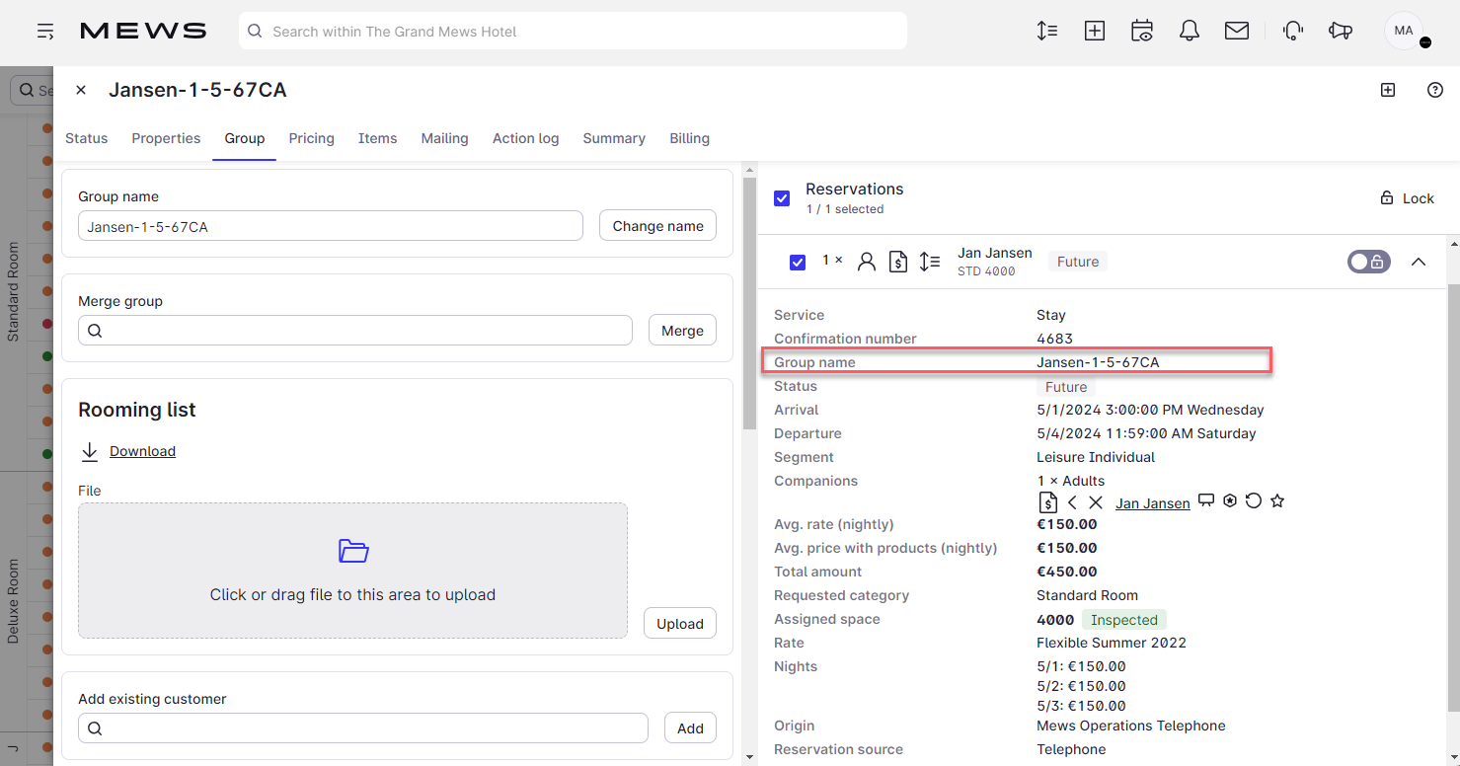
Task: Toggle the lock switch on the reservation row
Action: pyautogui.click(x=1368, y=262)
